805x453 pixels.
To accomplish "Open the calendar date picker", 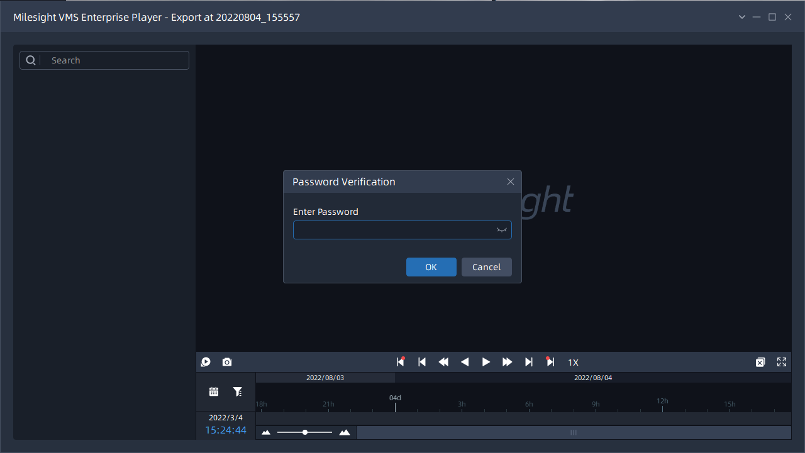I will (x=214, y=391).
